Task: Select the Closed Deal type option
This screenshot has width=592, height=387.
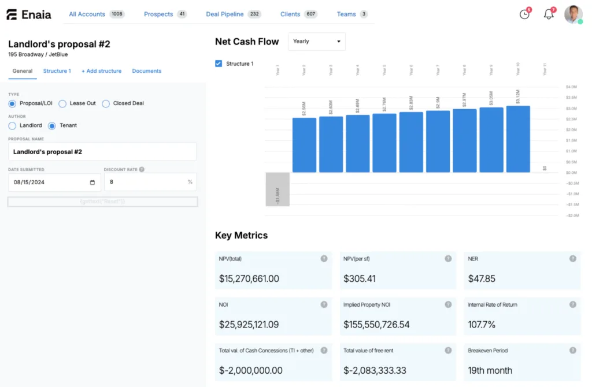Action: click(106, 103)
